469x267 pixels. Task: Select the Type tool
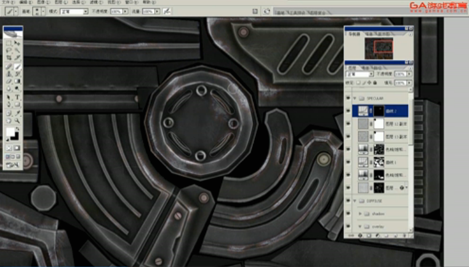17,97
